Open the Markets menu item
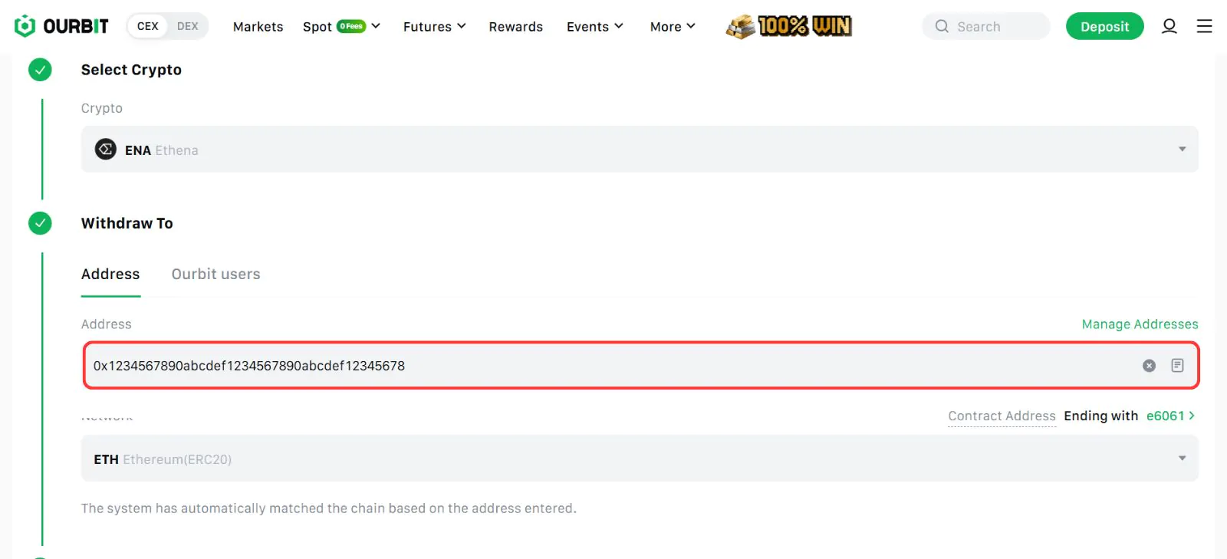This screenshot has width=1227, height=559. pyautogui.click(x=258, y=27)
